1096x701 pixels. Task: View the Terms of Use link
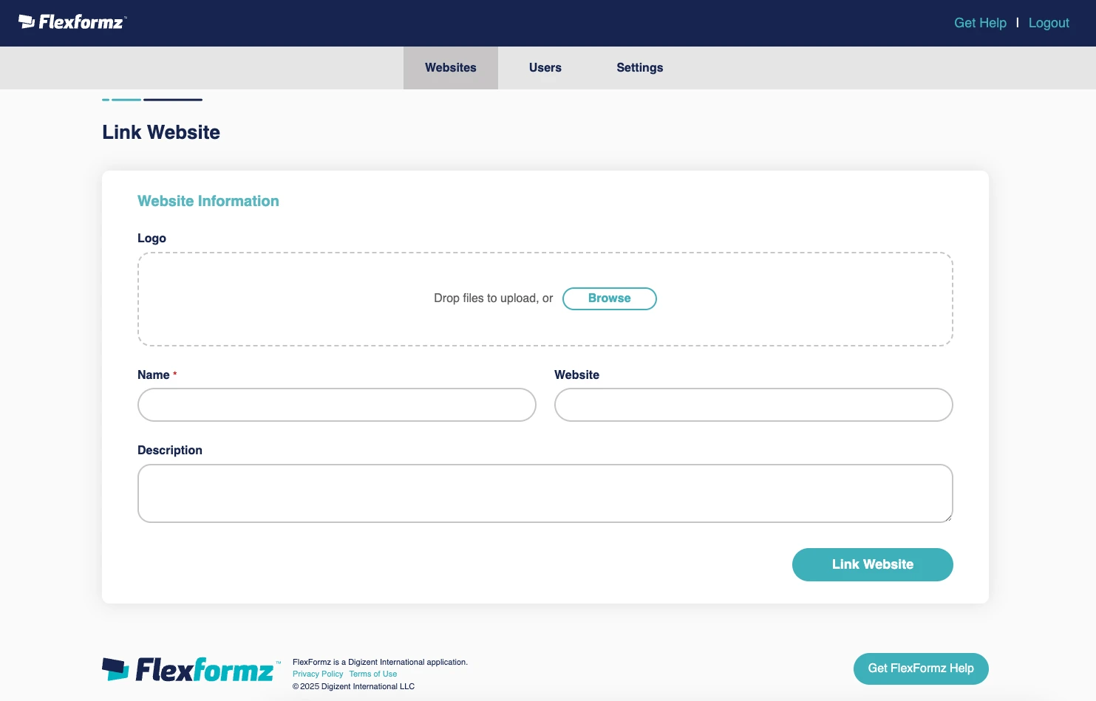[372, 674]
